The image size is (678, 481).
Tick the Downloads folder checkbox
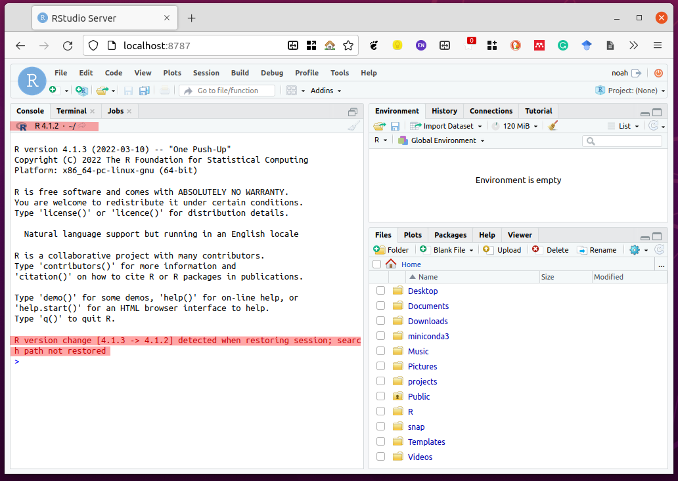coord(380,321)
